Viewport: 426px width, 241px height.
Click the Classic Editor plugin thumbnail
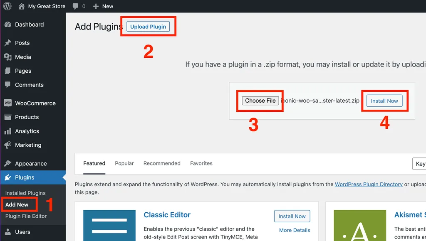coord(109,225)
